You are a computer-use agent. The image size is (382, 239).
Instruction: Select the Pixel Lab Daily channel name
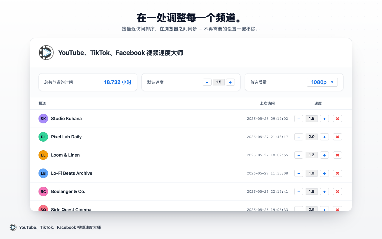[x=66, y=137]
